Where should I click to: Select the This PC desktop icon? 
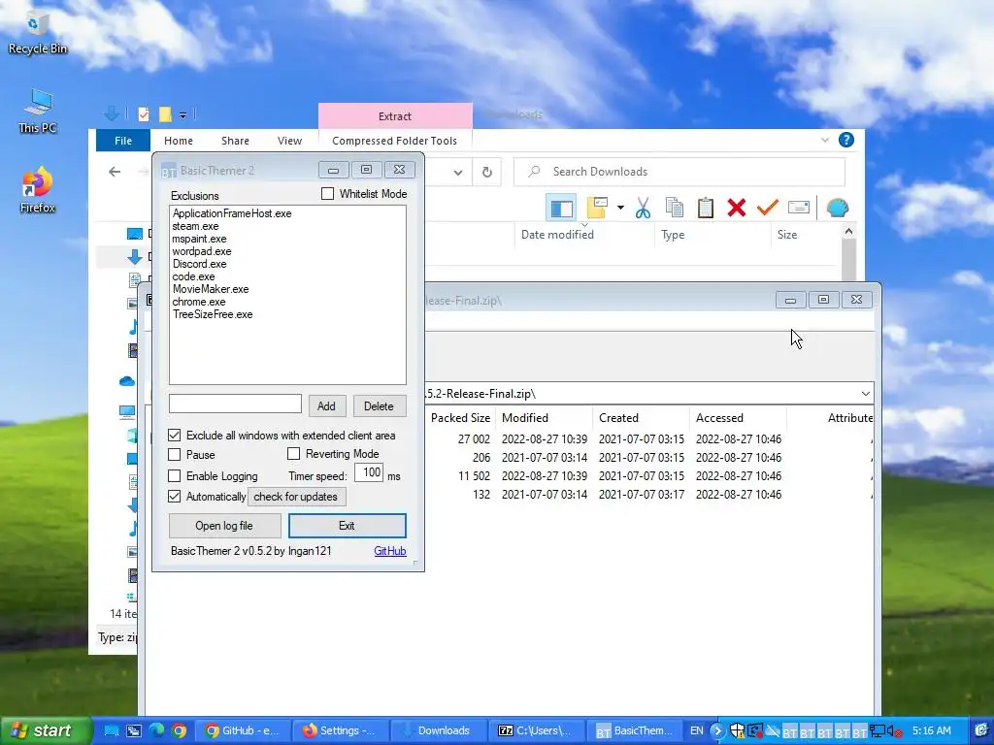point(38,112)
